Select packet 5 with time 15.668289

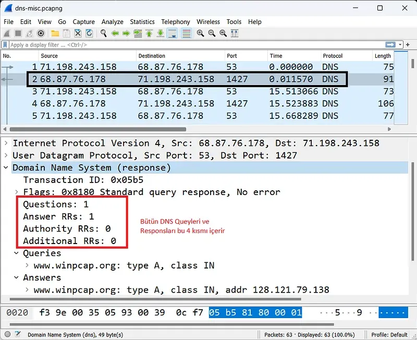[198, 116]
